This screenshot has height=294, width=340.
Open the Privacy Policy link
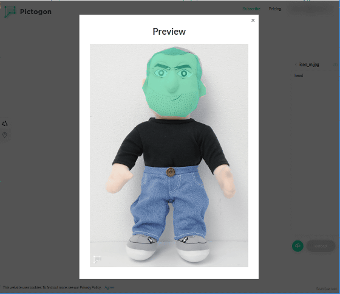pyautogui.click(x=90, y=287)
